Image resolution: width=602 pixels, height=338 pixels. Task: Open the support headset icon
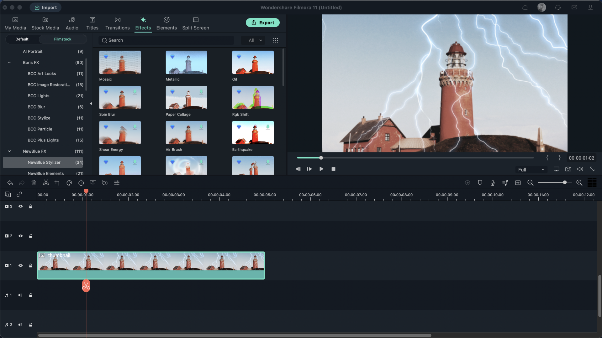(558, 8)
